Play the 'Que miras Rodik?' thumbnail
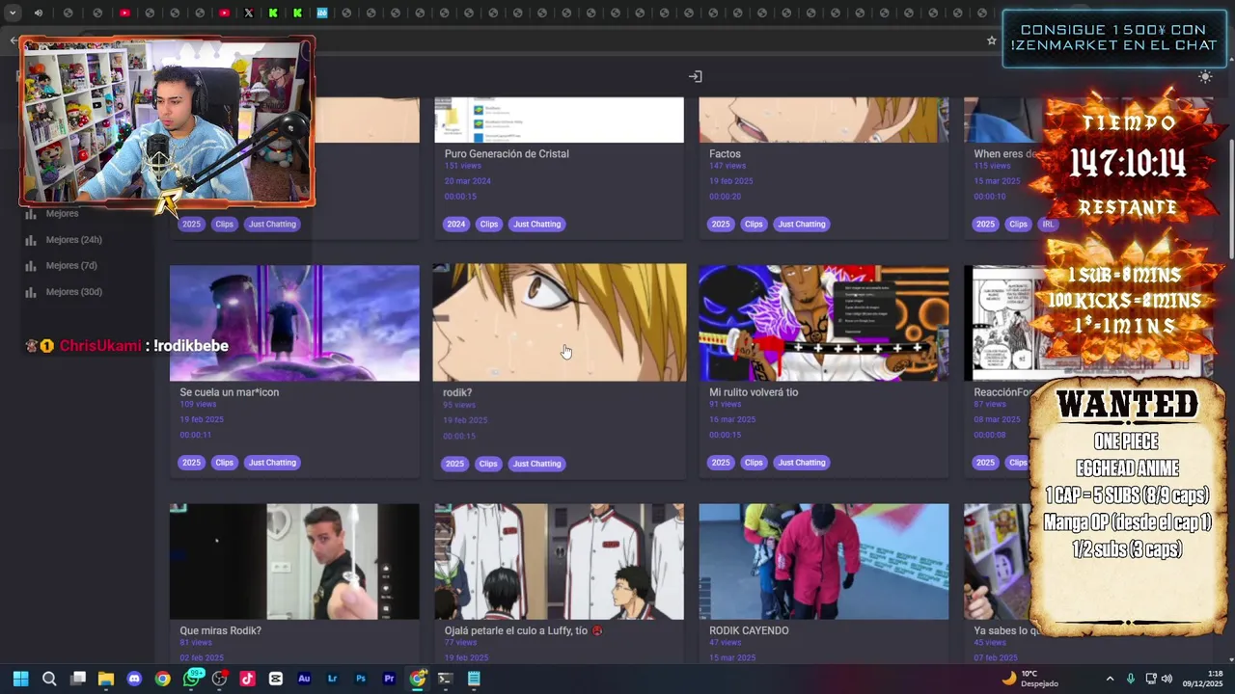 tap(294, 561)
